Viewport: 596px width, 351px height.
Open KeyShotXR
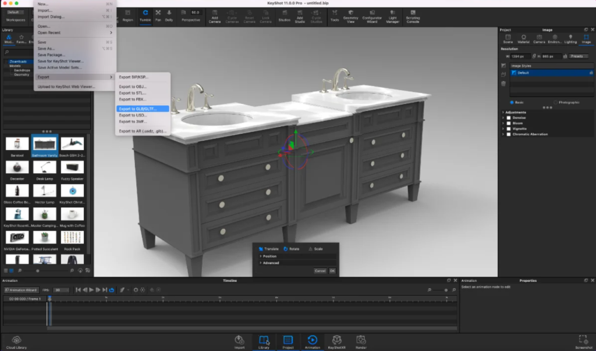click(x=337, y=342)
